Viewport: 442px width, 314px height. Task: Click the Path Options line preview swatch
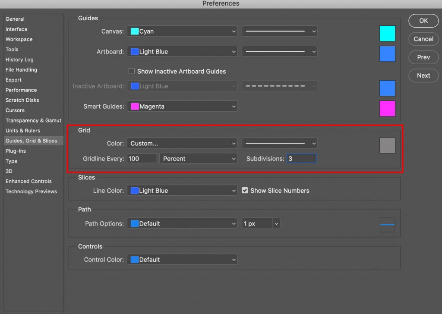387,225
